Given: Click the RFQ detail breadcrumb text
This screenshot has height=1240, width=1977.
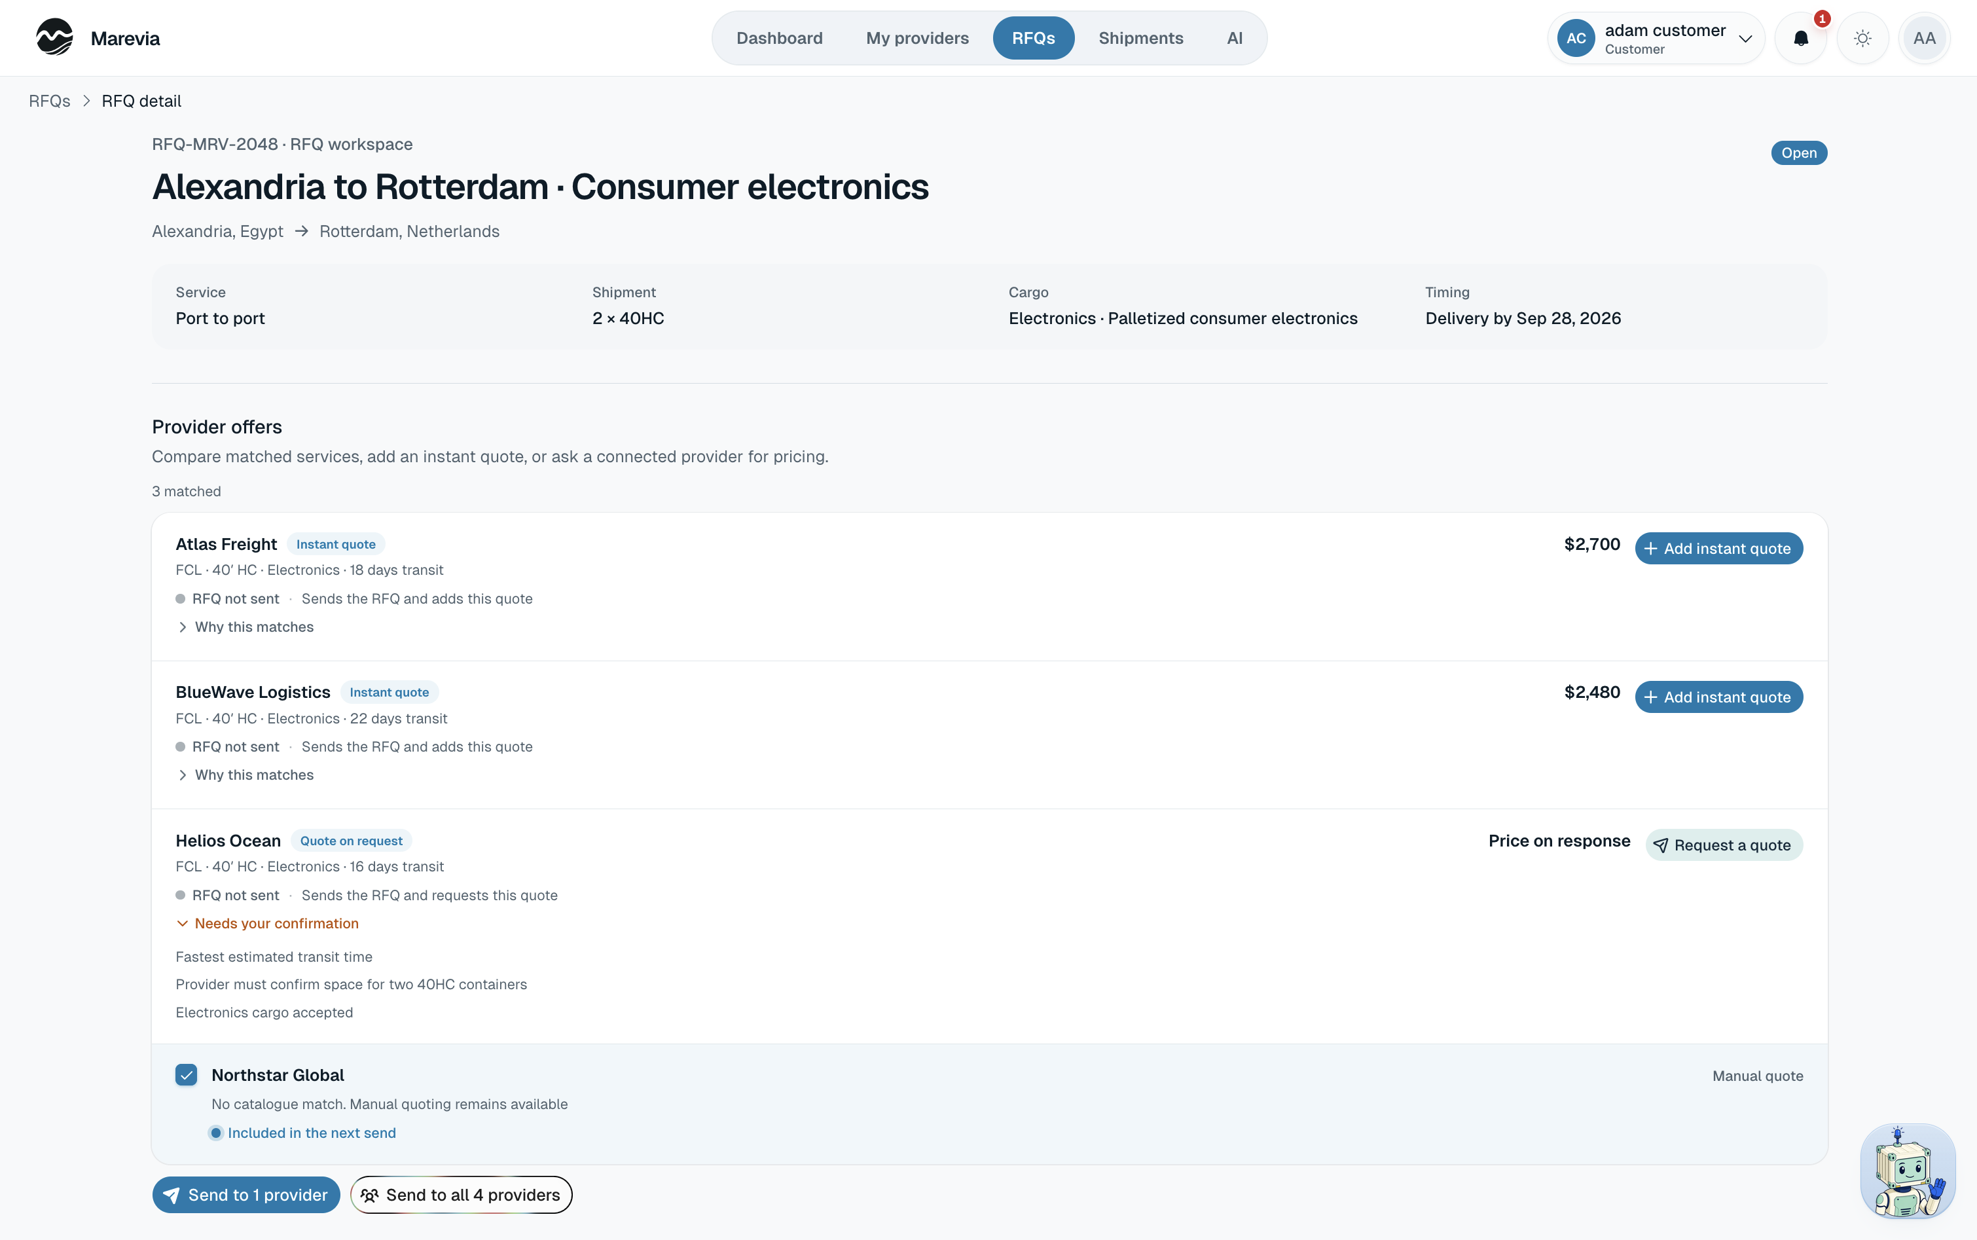Looking at the screenshot, I should pyautogui.click(x=141, y=101).
